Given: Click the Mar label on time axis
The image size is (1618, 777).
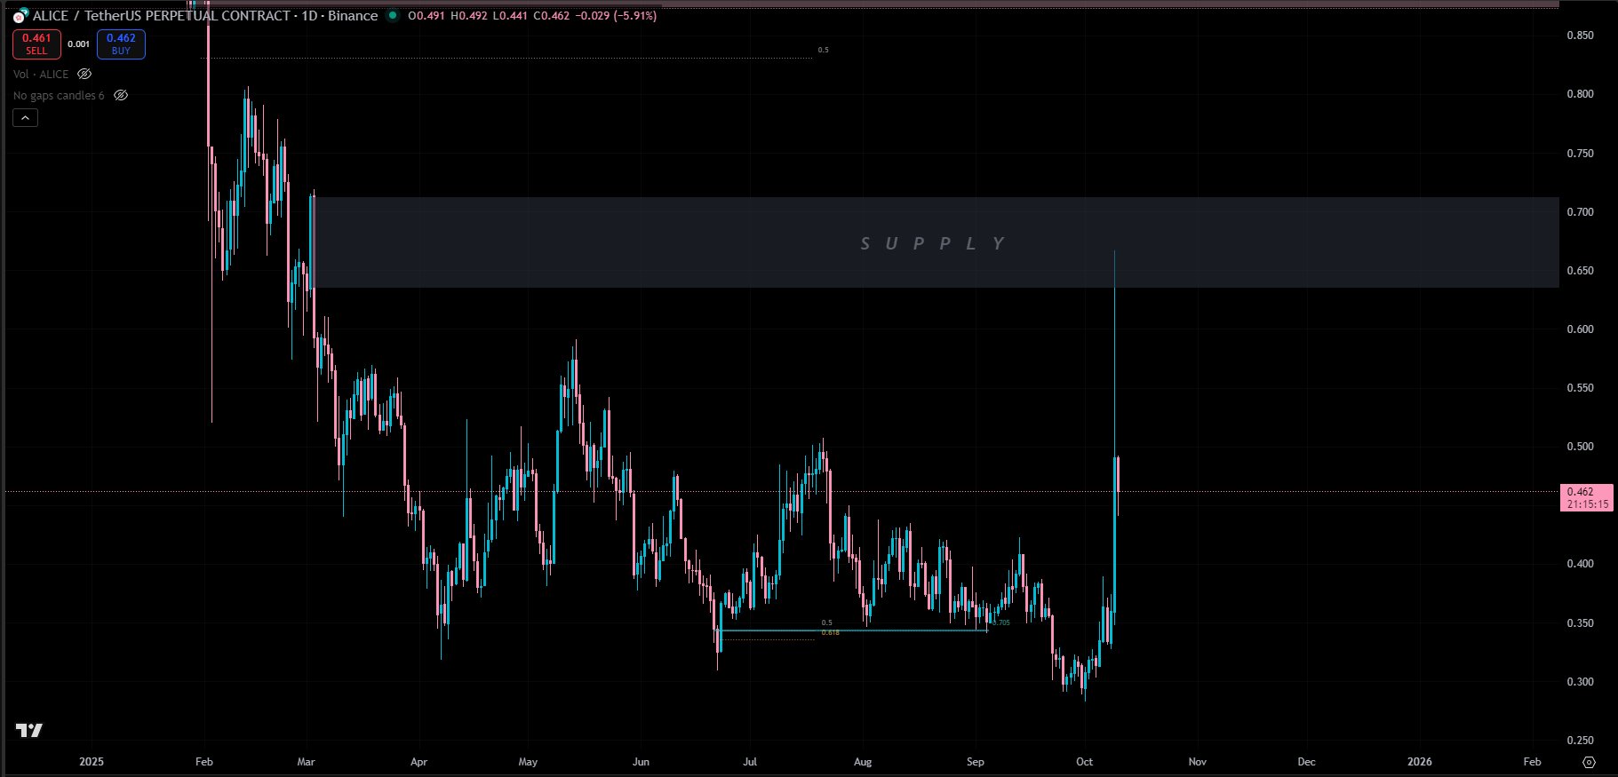Looking at the screenshot, I should pyautogui.click(x=307, y=762).
